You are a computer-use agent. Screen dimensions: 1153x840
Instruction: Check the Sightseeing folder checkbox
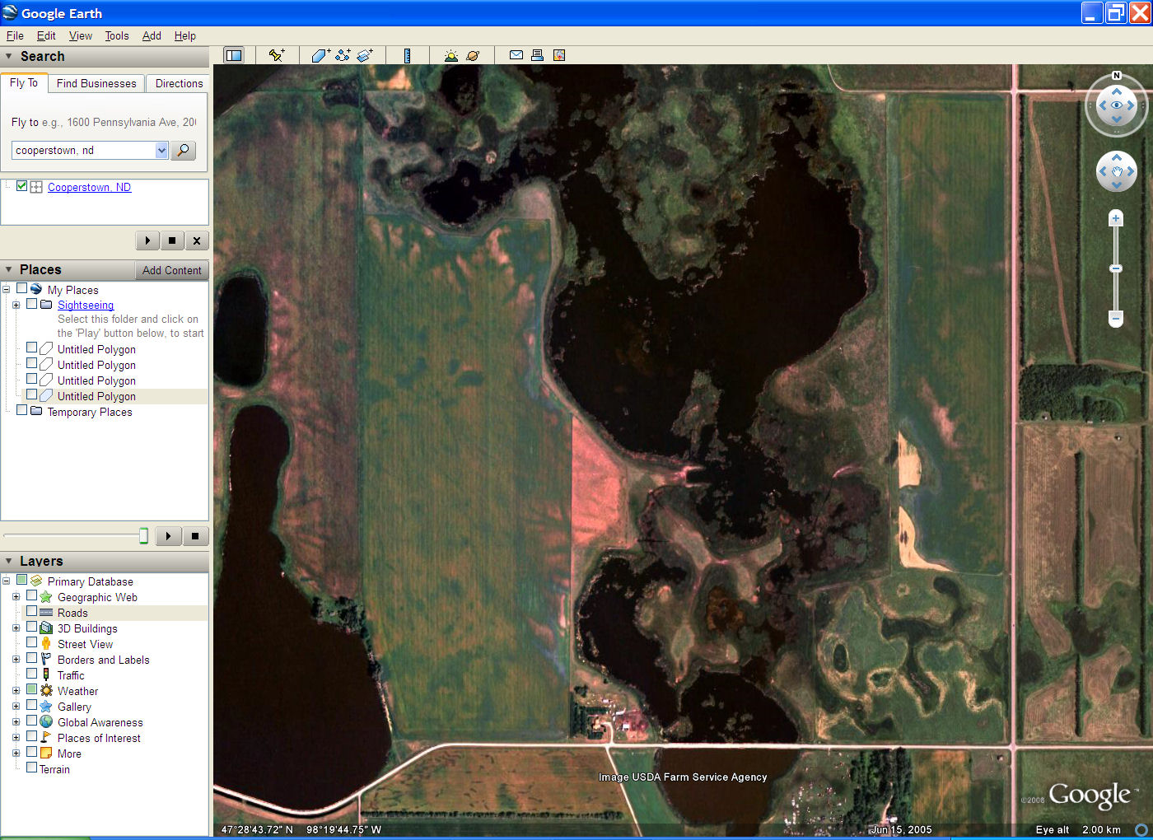(32, 303)
